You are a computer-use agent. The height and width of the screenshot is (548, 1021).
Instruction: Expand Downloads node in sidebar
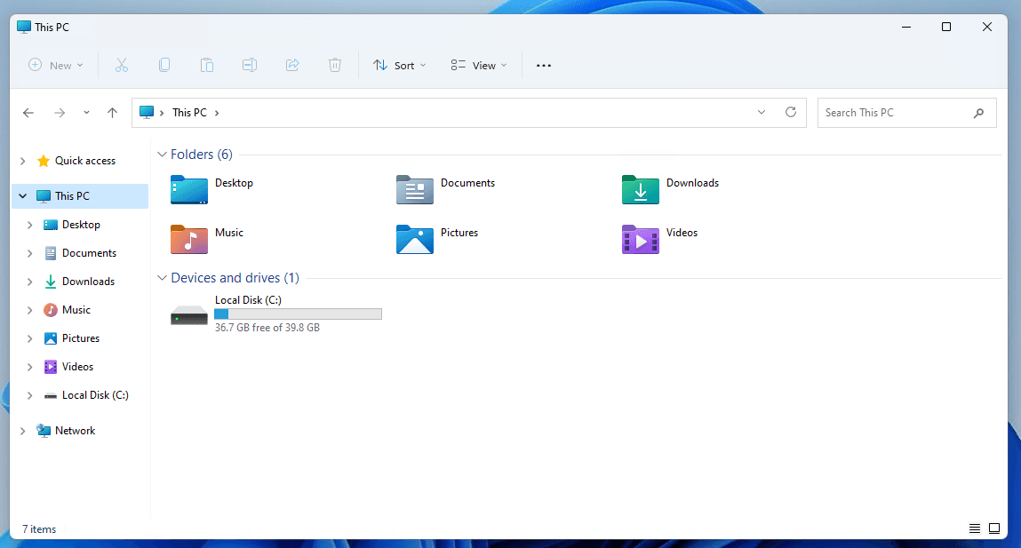(29, 282)
